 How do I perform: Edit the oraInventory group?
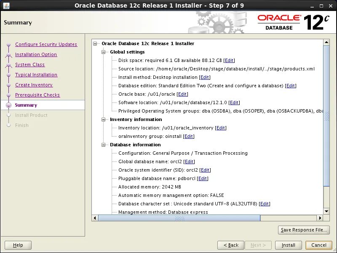tap(189, 136)
